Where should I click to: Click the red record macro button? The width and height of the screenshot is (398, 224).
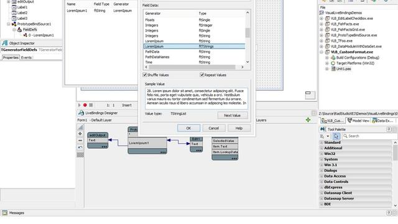pyautogui.click(x=85, y=105)
